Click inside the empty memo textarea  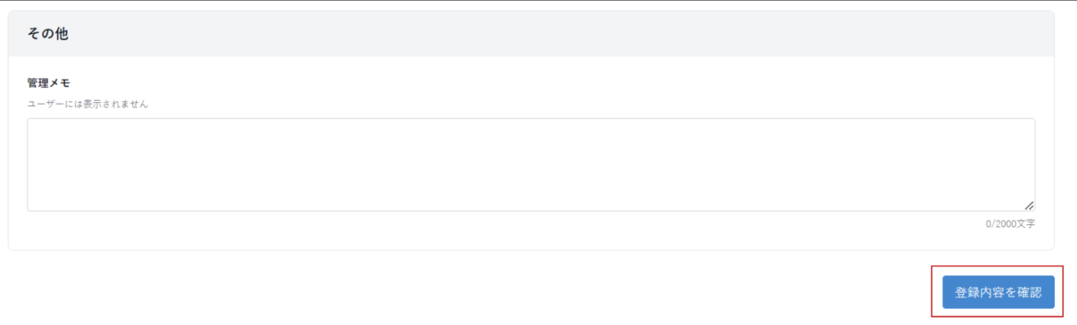[530, 164]
